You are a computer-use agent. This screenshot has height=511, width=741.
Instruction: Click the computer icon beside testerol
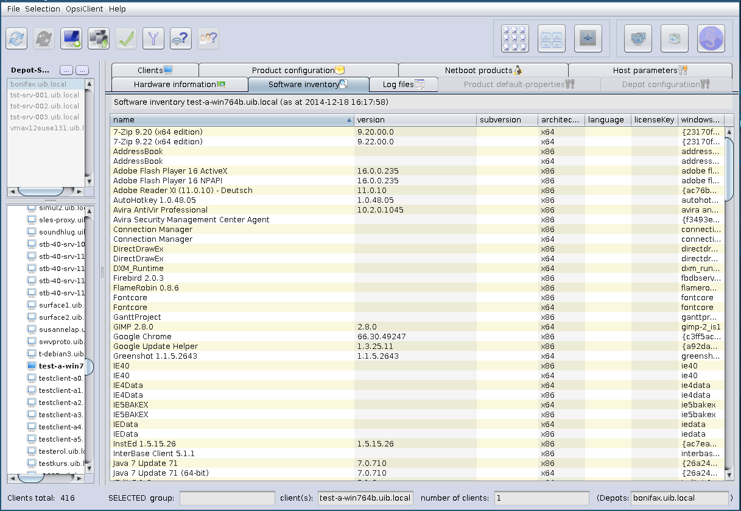point(32,451)
